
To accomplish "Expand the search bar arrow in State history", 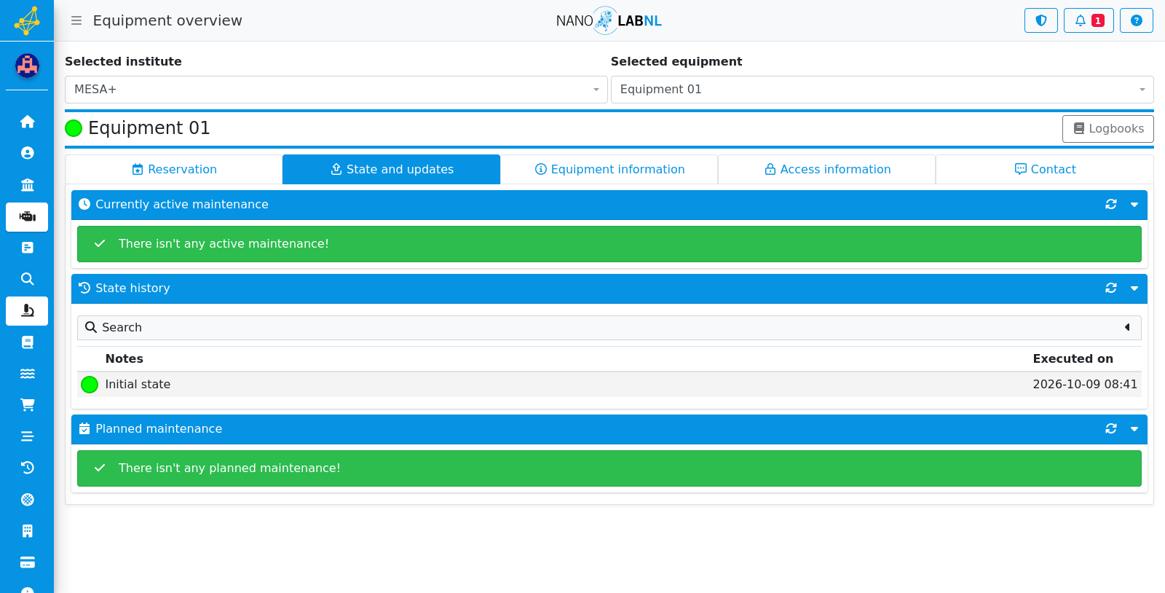I will pos(1127,328).
